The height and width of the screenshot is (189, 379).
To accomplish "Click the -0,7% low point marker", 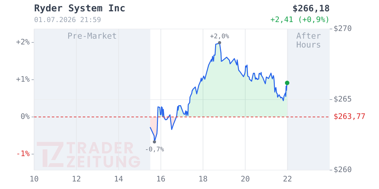I will 154,142.
